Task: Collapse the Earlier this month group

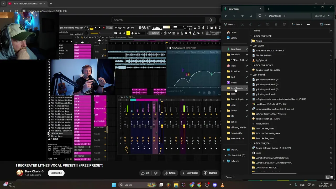Action: 251,65
